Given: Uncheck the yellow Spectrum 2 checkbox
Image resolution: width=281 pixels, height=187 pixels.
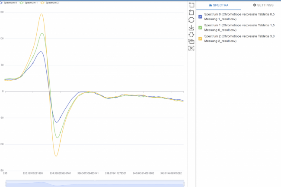Looking at the screenshot, I should 200,39.
